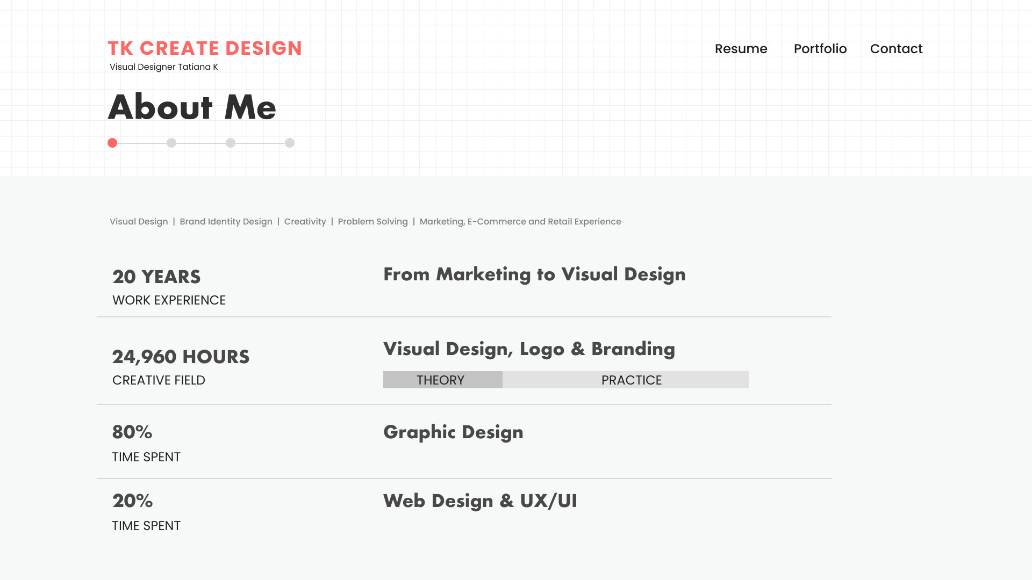Select the second gray timeline dot
Image resolution: width=1032 pixels, height=580 pixels.
[171, 143]
